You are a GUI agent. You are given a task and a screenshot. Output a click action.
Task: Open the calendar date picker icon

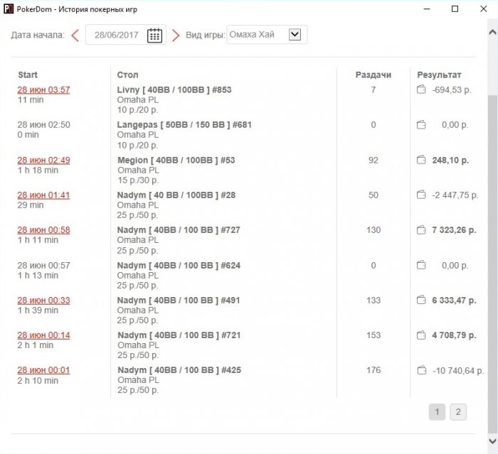(x=154, y=35)
